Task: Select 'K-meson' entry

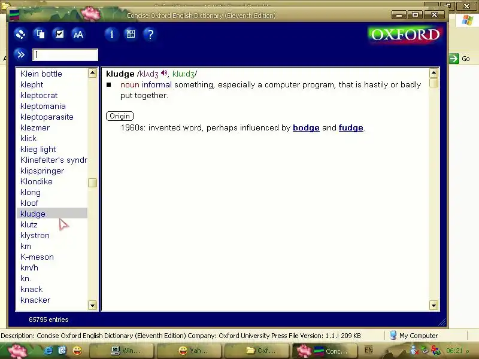Action: point(37,257)
